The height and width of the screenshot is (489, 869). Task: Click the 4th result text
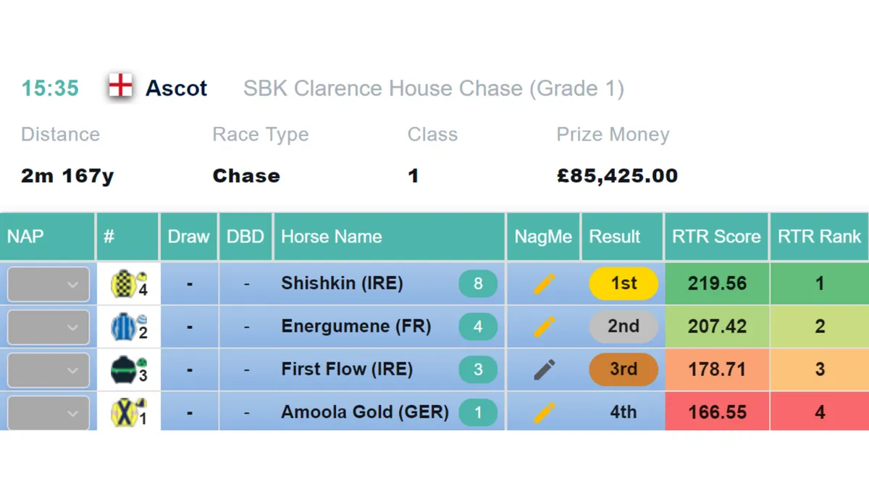click(x=624, y=412)
